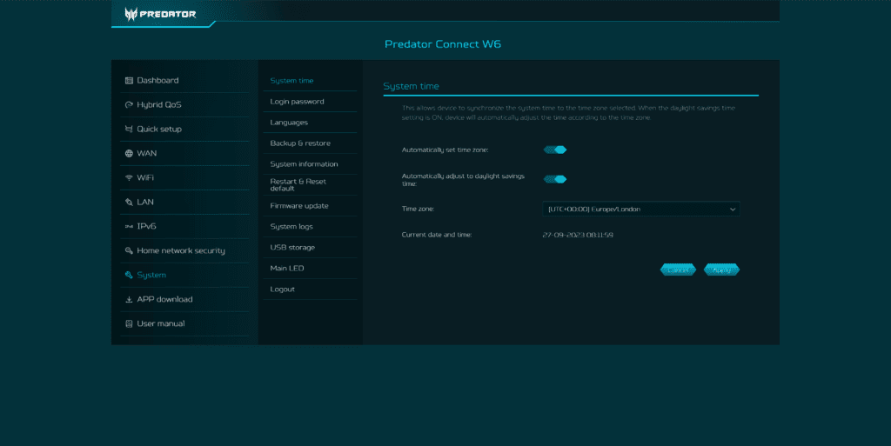Disable automatically set time zone toggle

coord(555,150)
